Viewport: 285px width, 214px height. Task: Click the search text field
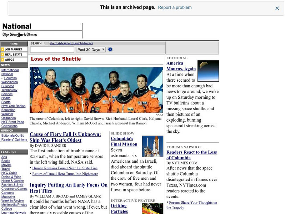[x=52, y=50]
